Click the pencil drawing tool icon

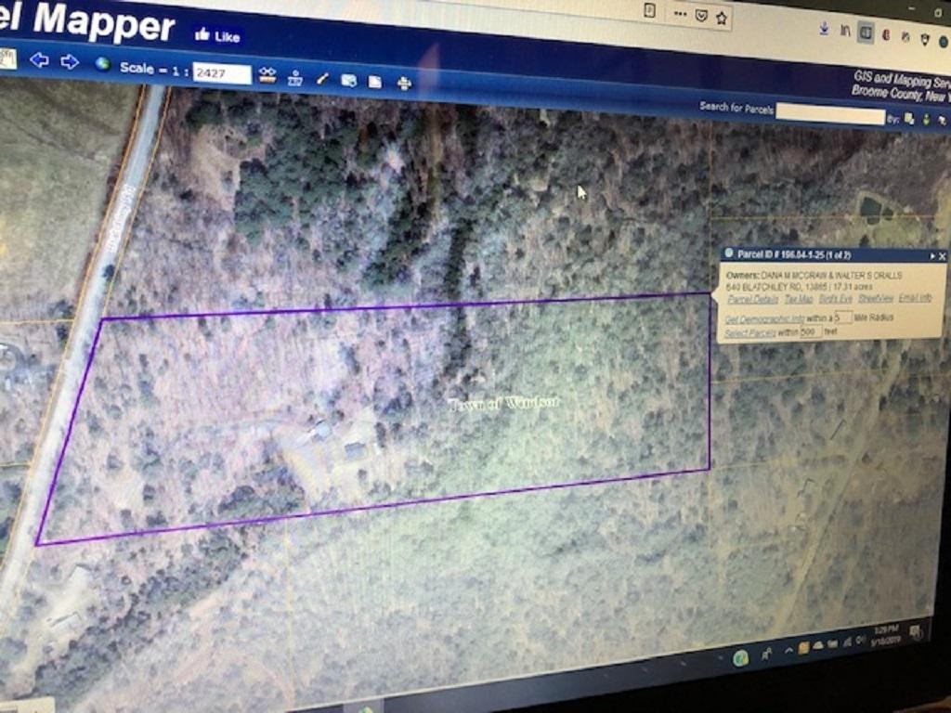click(x=322, y=79)
